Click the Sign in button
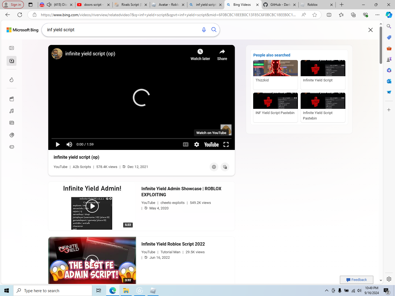Image resolution: width=395 pixels, height=296 pixels. (x=13, y=5)
